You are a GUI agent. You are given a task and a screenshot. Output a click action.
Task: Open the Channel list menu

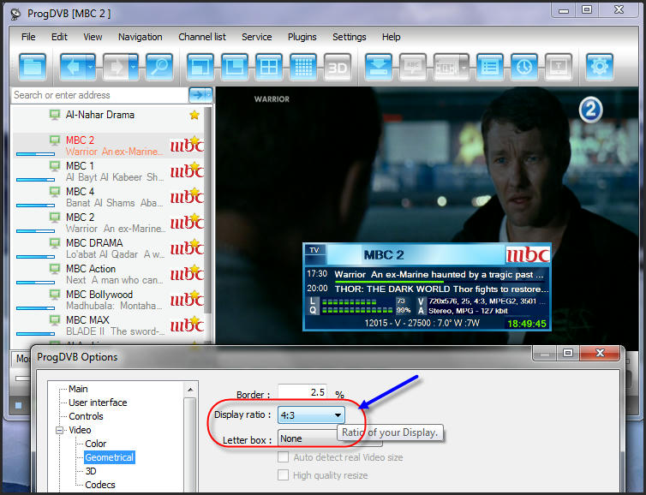click(x=202, y=37)
